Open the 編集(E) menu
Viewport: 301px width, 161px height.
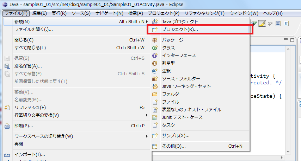click(39, 13)
